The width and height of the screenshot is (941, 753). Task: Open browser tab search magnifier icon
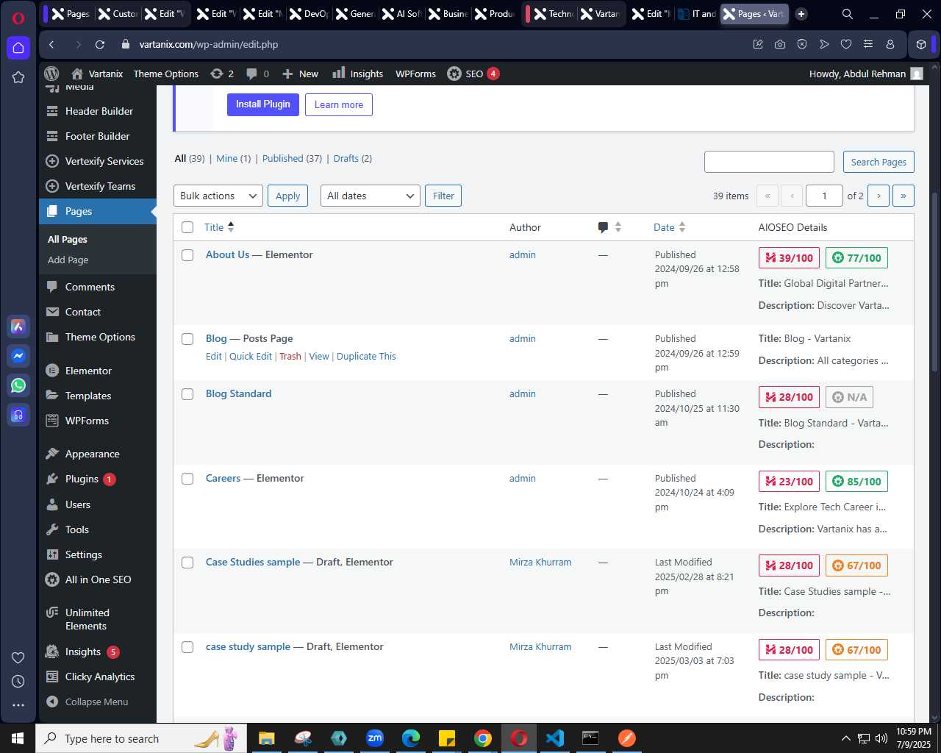coord(848,14)
